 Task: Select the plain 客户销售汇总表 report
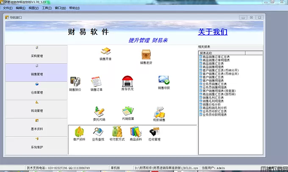tap(212, 77)
